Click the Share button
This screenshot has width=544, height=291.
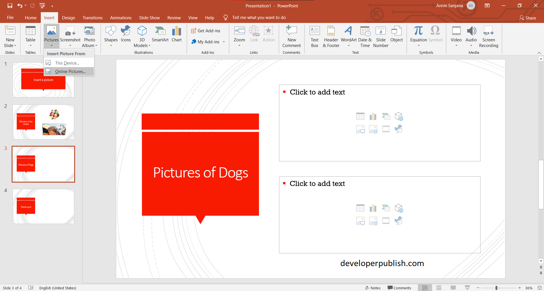[x=528, y=18]
